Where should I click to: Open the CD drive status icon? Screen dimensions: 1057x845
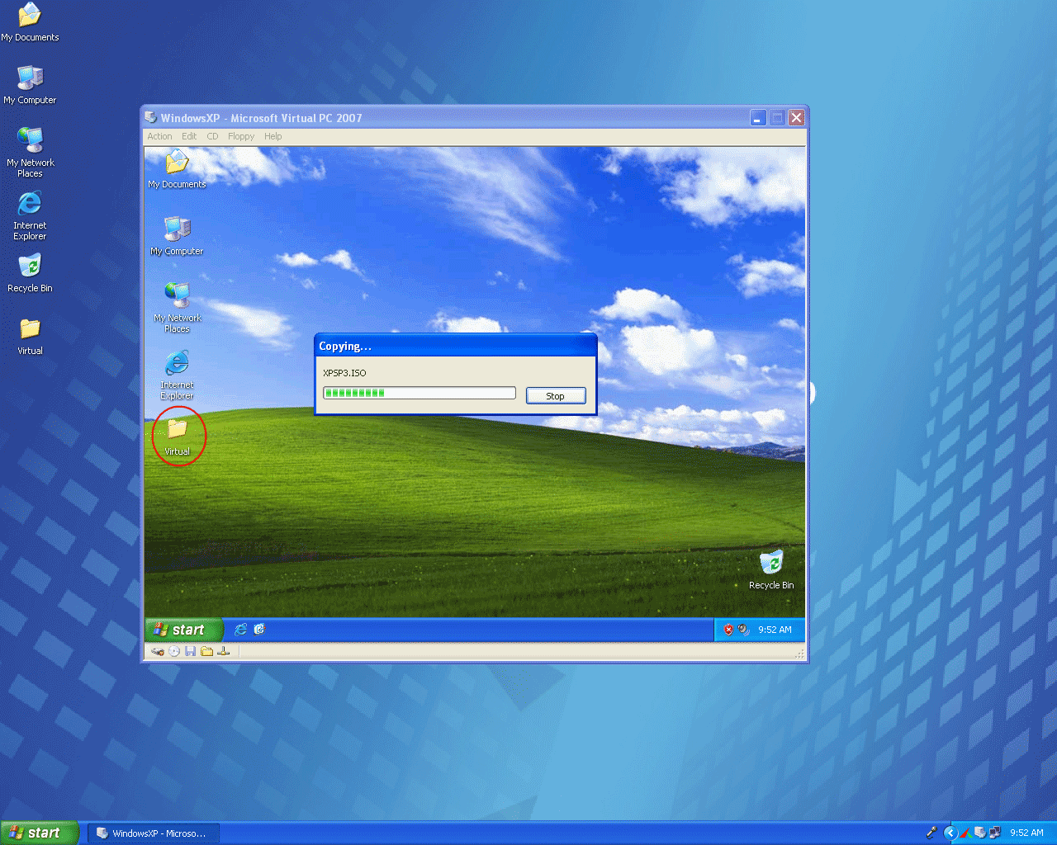click(173, 651)
